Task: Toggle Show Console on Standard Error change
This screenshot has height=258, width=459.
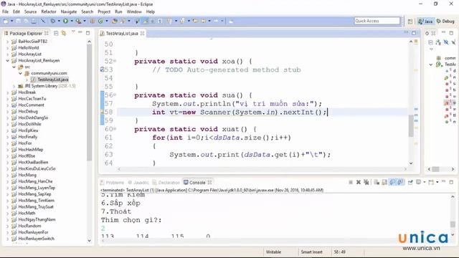Action: pos(400,182)
